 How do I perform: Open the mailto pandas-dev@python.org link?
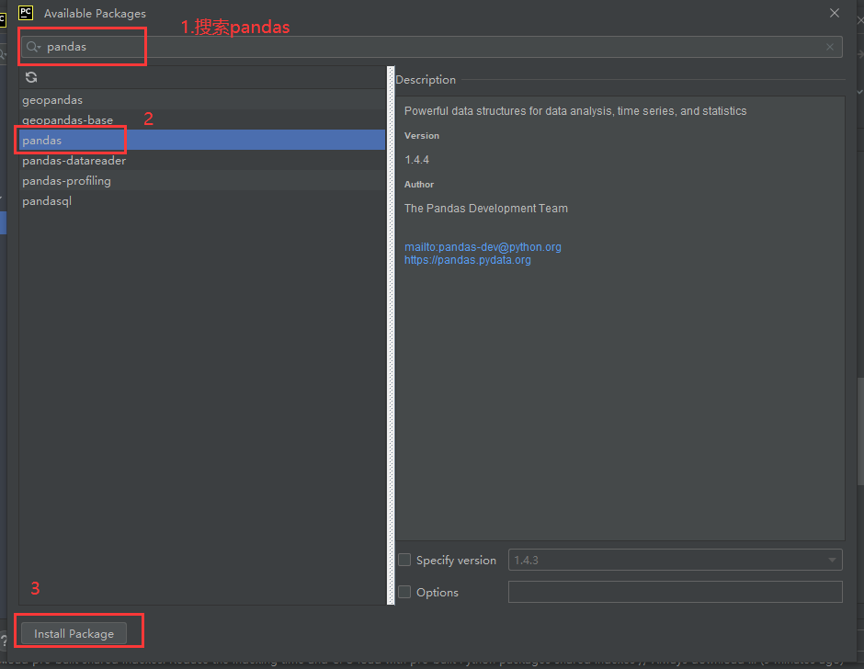click(483, 247)
